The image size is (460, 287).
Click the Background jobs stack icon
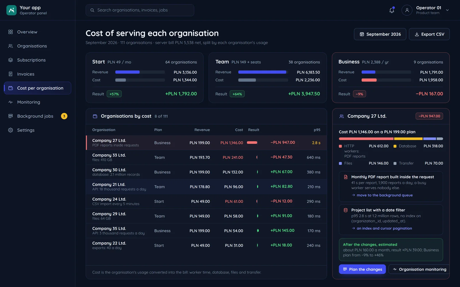pos(11,116)
